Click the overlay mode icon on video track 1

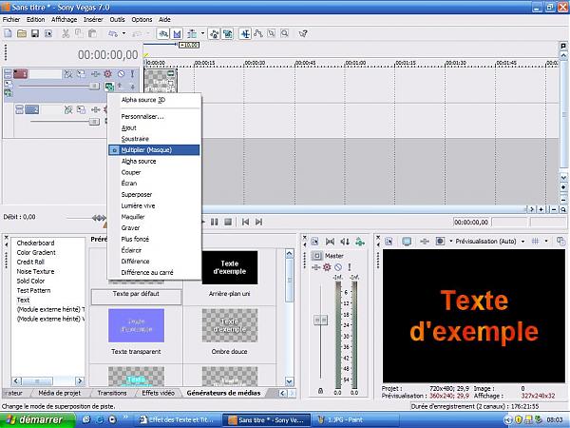coord(109,87)
